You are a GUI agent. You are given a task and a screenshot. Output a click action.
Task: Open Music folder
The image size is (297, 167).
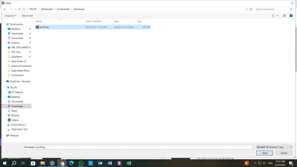coord(14,111)
